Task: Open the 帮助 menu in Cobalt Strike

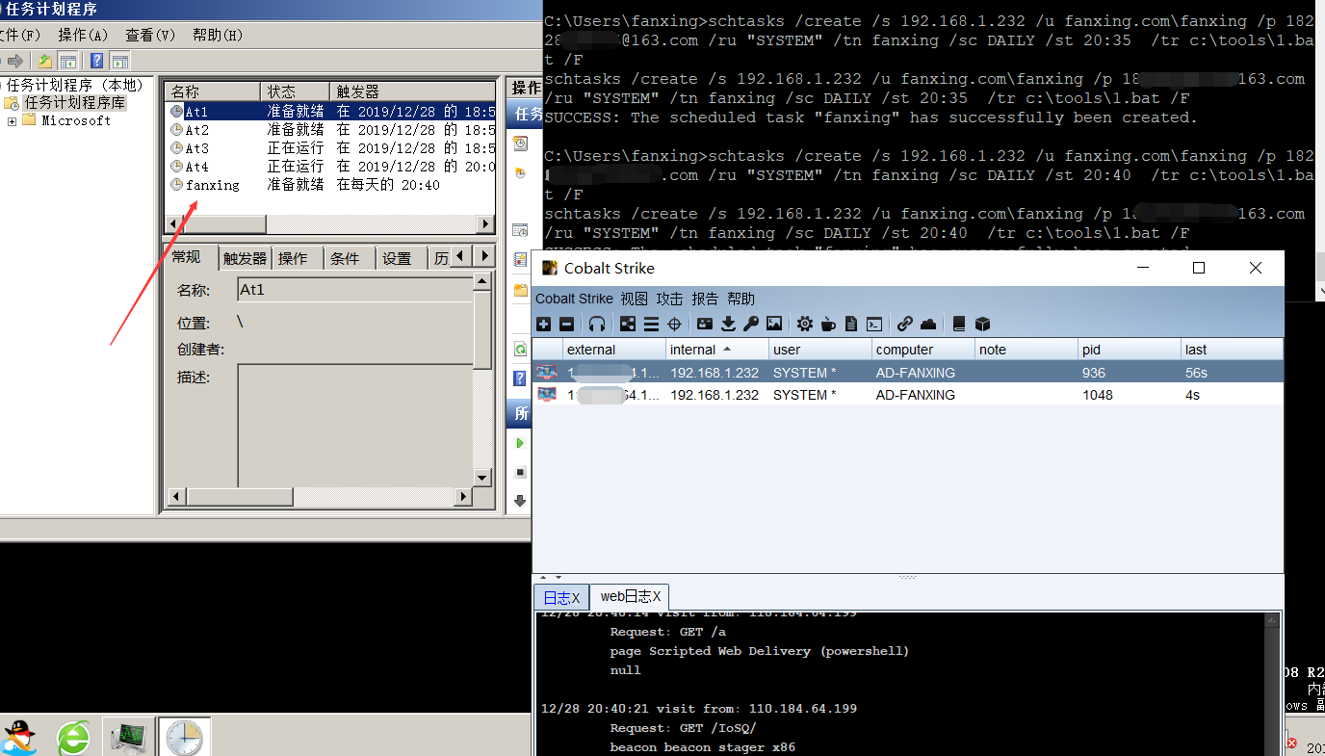Action: click(741, 299)
